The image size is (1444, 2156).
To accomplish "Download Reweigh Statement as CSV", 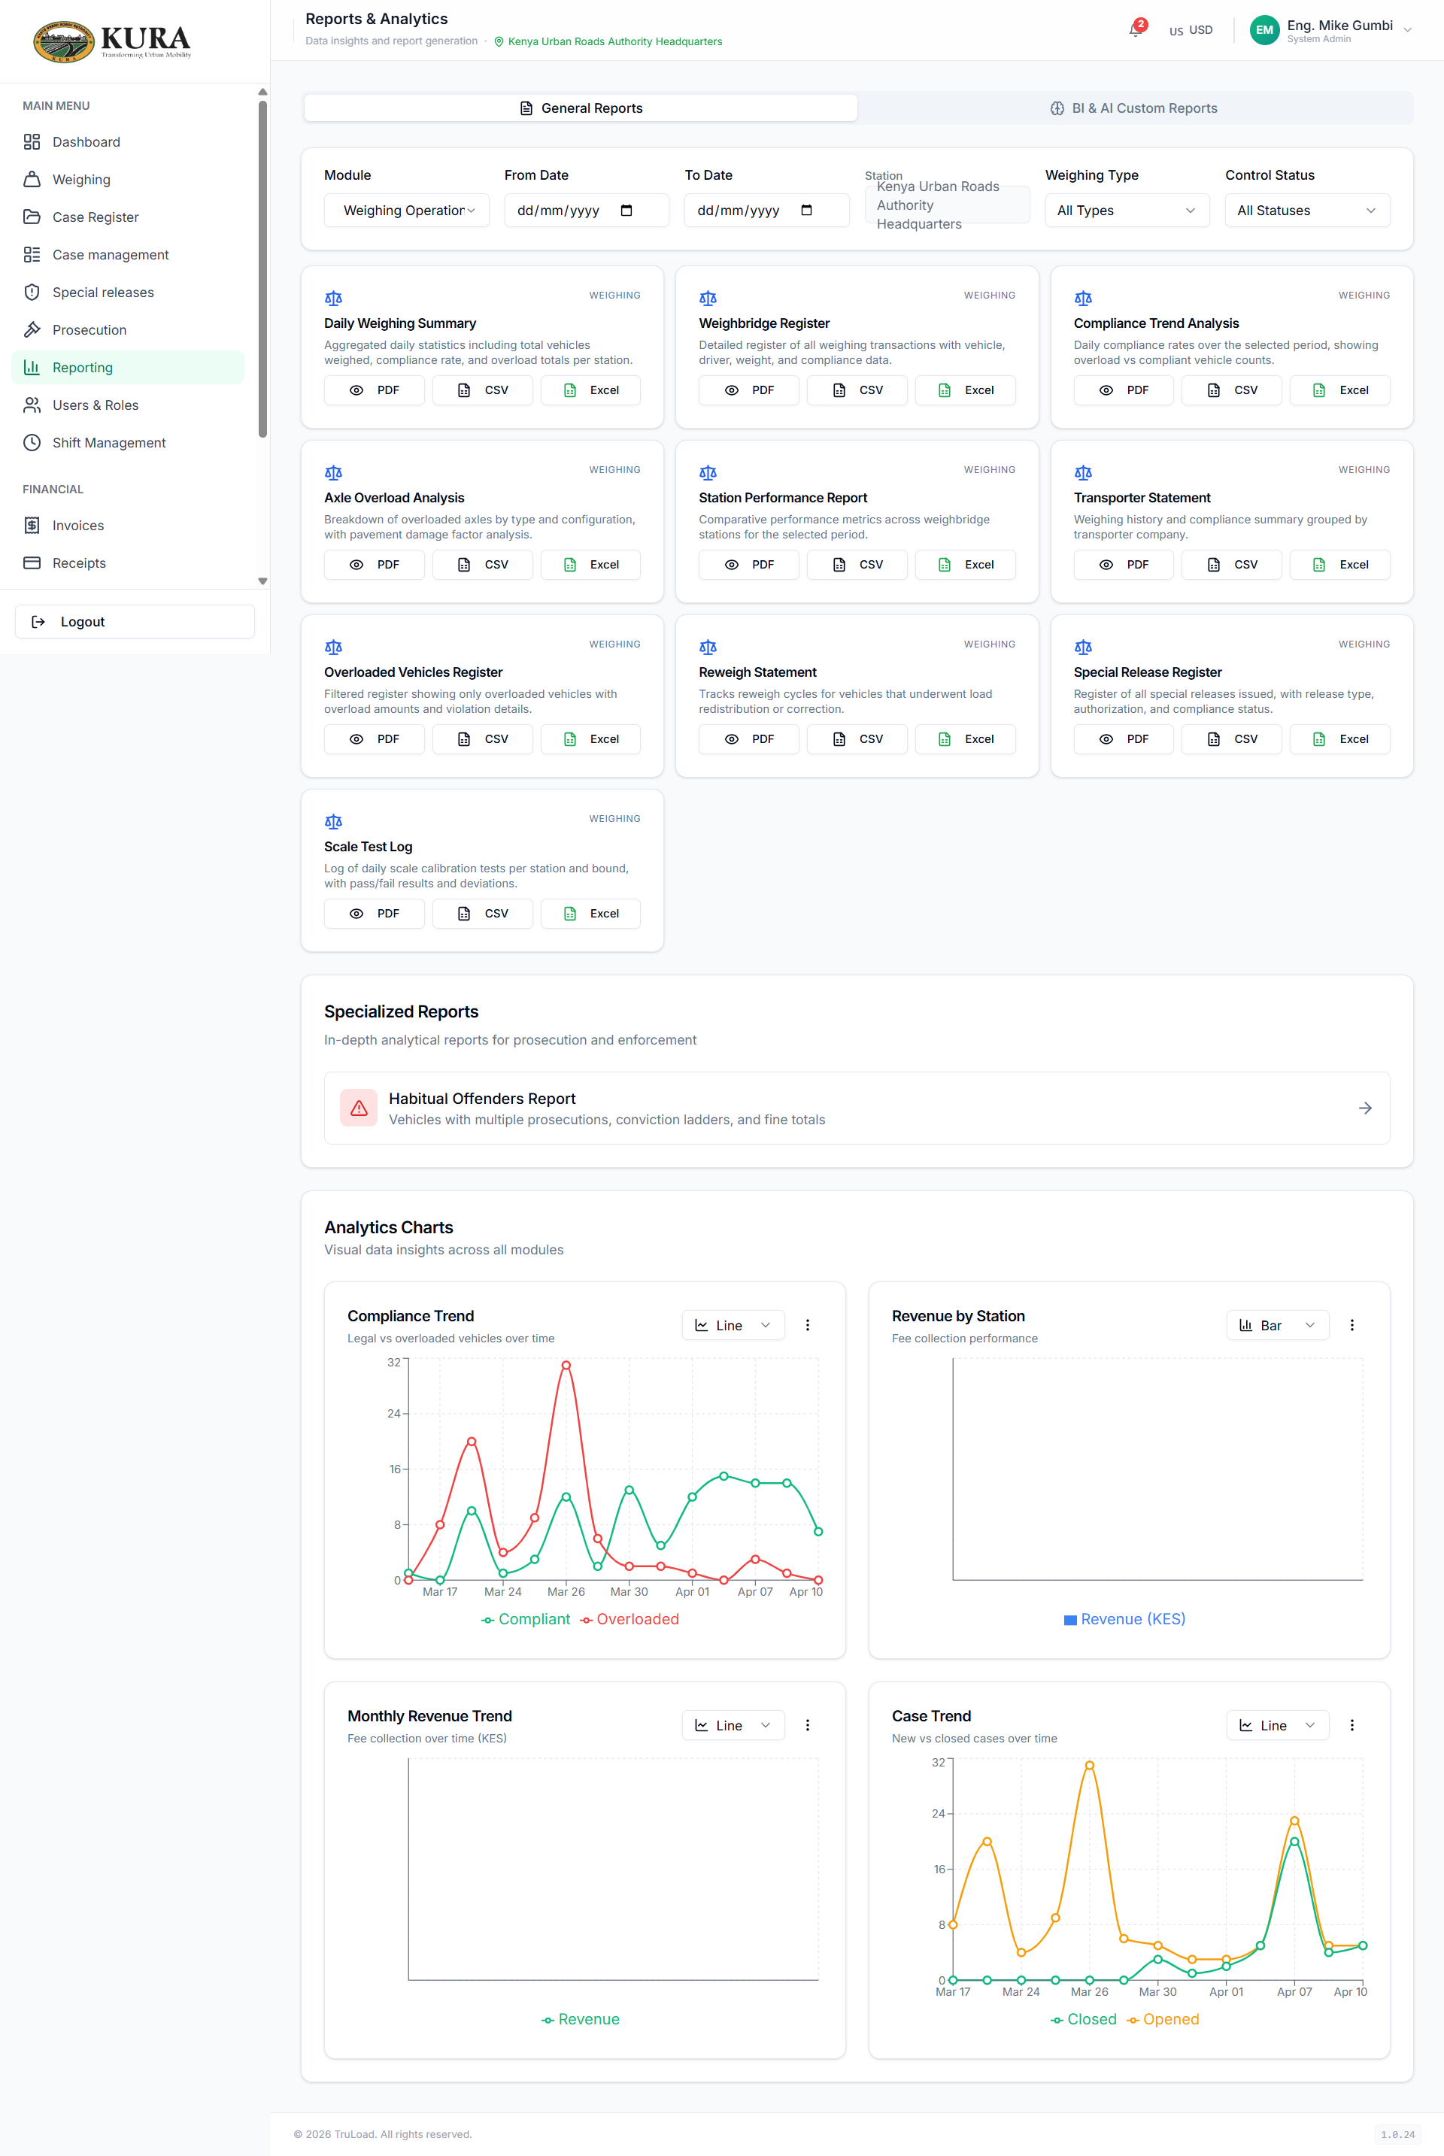I will (857, 739).
